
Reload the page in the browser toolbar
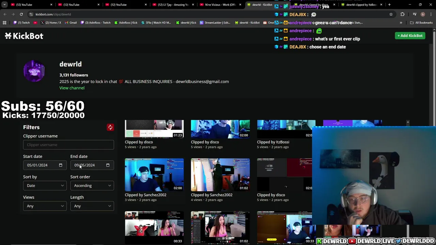coord(21,14)
